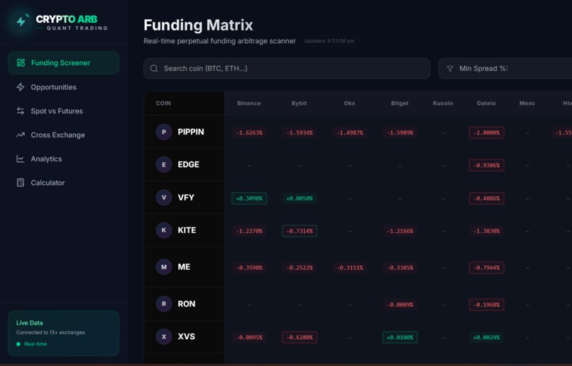Go to Opportunities in the sidebar

pos(63,87)
